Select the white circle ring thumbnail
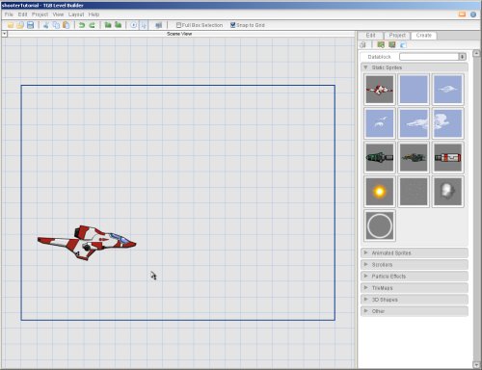This screenshot has height=370, width=482. (380, 225)
